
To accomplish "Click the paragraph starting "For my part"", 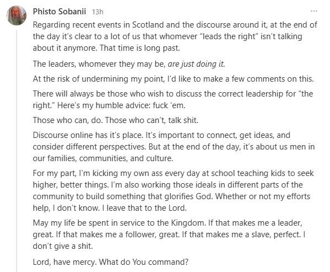I will point(173,190).
